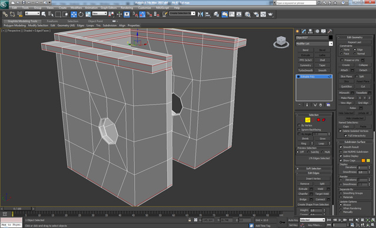This screenshot has width=376, height=228.
Task: Collapse the Subdivision Surface rollout
Action: (x=355, y=142)
